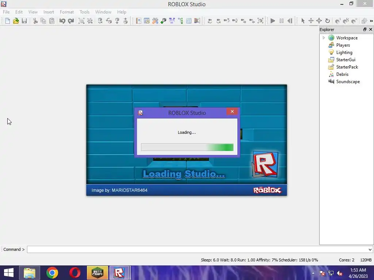Copy selection using the toolbar icon
The width and height of the screenshot is (374, 280).
43,21
